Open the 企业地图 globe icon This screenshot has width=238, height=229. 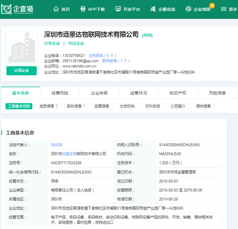[x=188, y=9]
